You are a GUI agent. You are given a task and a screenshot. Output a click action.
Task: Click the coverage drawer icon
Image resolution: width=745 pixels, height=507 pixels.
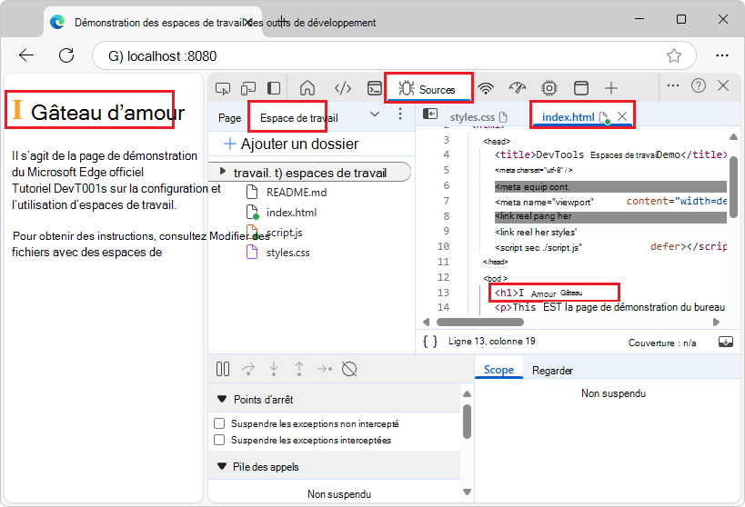click(726, 342)
